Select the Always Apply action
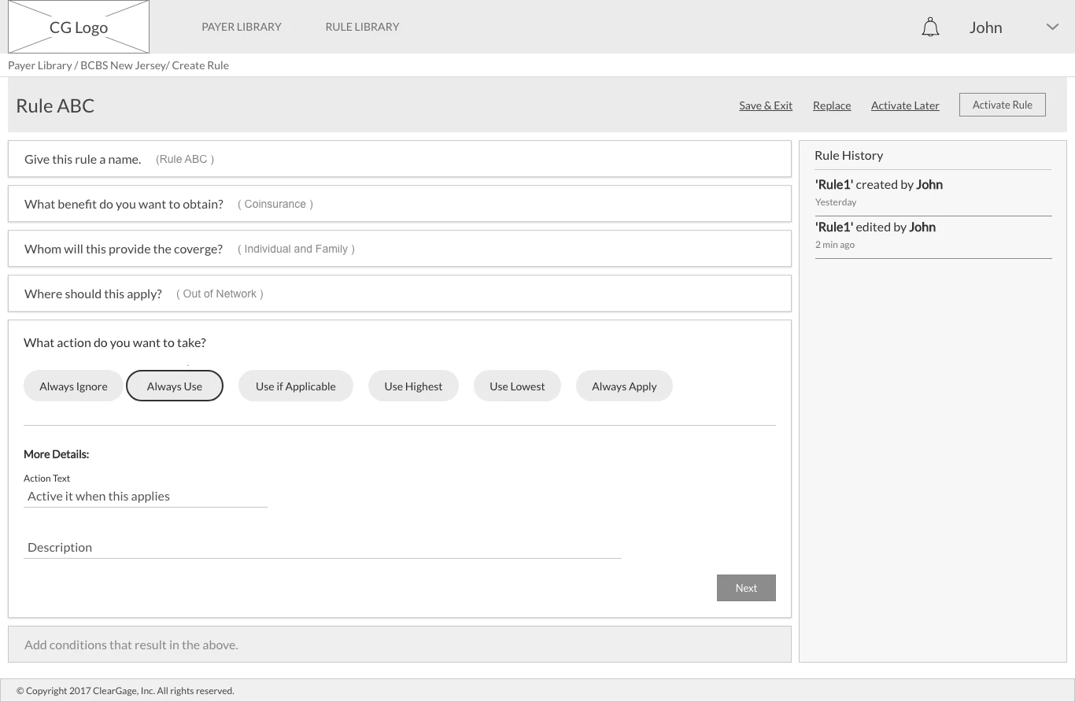Screen dimensions: 1075x702 pos(624,386)
